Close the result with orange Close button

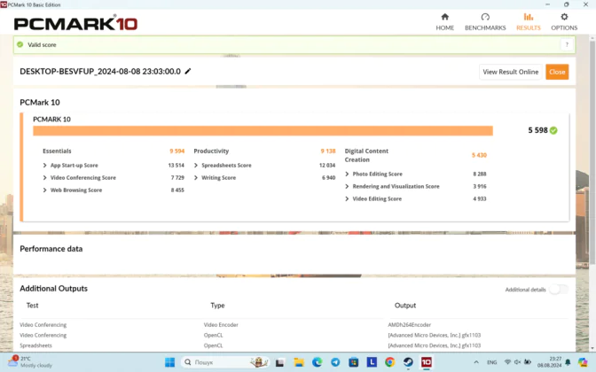[x=557, y=72]
